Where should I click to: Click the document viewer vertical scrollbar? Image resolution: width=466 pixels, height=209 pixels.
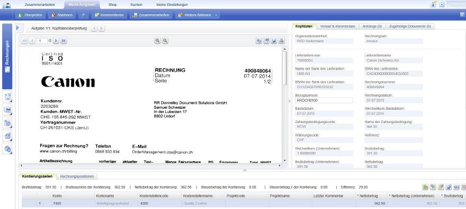284,104
